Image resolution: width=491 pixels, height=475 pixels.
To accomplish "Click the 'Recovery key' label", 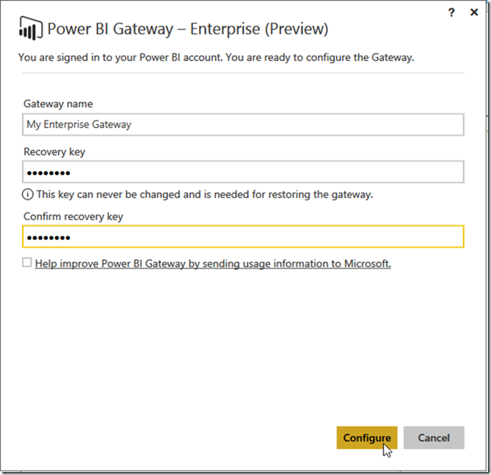I will 55,151.
